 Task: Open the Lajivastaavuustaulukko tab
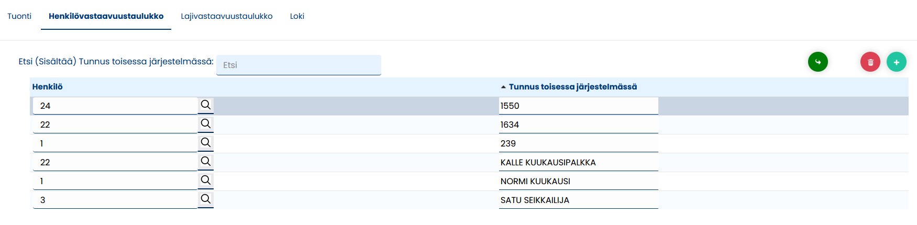[227, 16]
